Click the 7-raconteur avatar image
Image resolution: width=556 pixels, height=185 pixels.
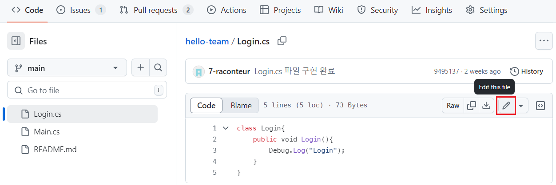point(199,71)
